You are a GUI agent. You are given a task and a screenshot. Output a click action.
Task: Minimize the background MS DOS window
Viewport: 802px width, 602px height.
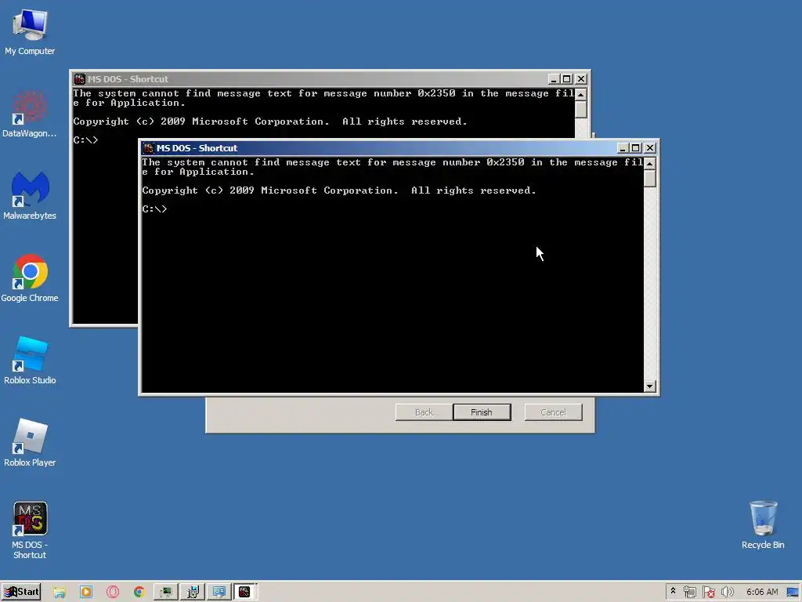554,79
